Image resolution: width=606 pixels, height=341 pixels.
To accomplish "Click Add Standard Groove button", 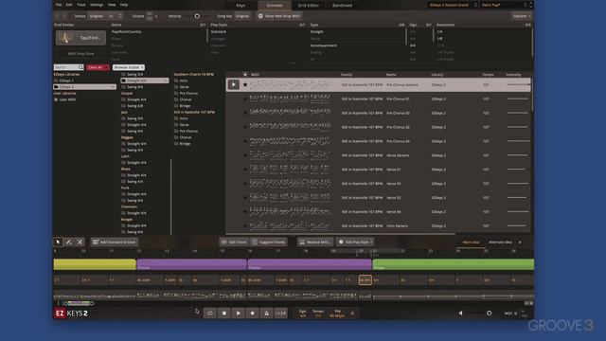I will pyautogui.click(x=115, y=242).
